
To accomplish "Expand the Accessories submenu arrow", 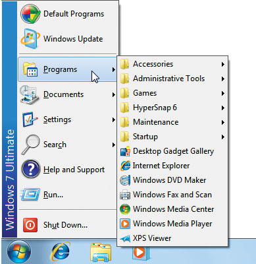I will tap(223, 64).
